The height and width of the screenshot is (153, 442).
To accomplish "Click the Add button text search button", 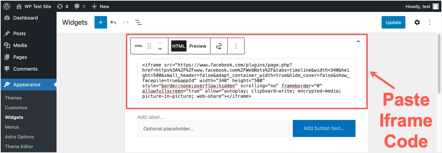I will [324, 128].
